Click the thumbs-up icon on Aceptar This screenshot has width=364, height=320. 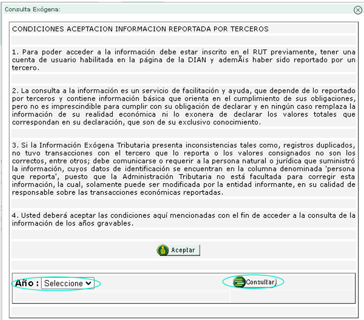click(x=163, y=250)
